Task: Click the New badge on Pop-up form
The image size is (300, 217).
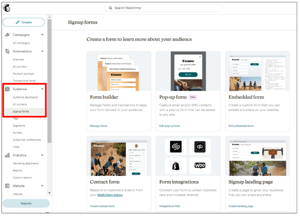Action: pos(193,97)
